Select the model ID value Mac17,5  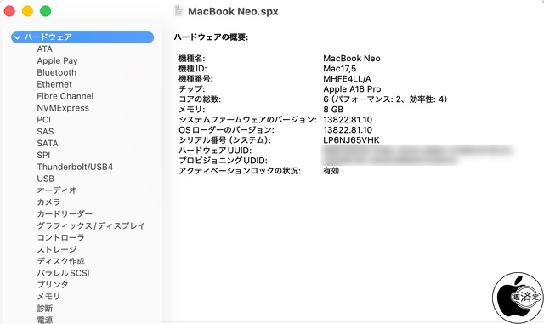point(340,69)
